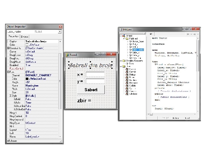The height and width of the screenshot is (153, 204).
Task: Click the HelpType value htContext
Action: click(31, 123)
